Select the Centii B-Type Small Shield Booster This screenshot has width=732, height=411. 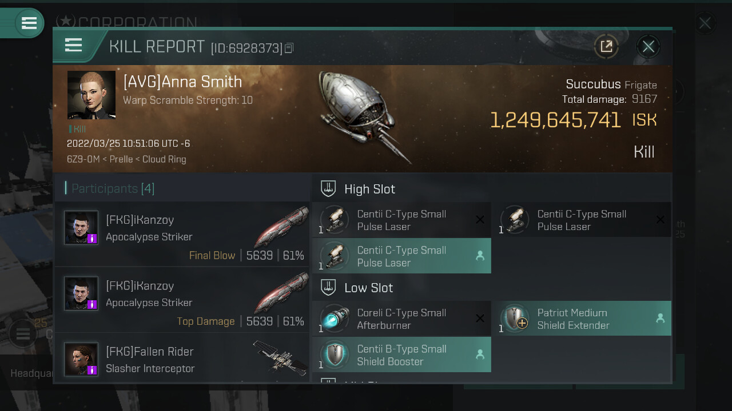(x=401, y=354)
